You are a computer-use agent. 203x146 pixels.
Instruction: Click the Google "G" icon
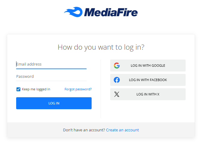[117, 66]
